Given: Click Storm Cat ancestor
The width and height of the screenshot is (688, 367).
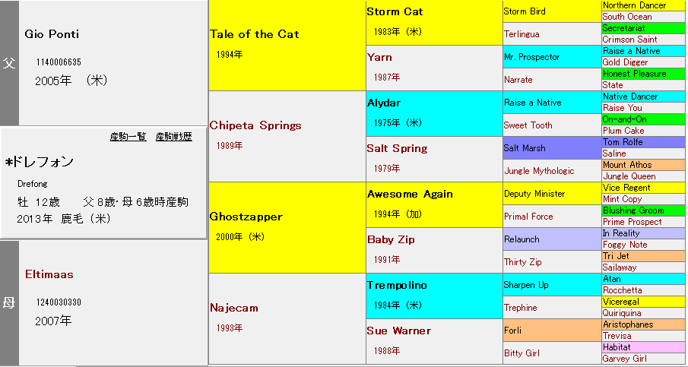Looking at the screenshot, I should tap(395, 11).
